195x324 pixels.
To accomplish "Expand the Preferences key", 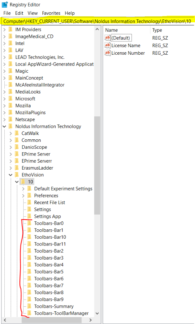I will coord(23,196).
